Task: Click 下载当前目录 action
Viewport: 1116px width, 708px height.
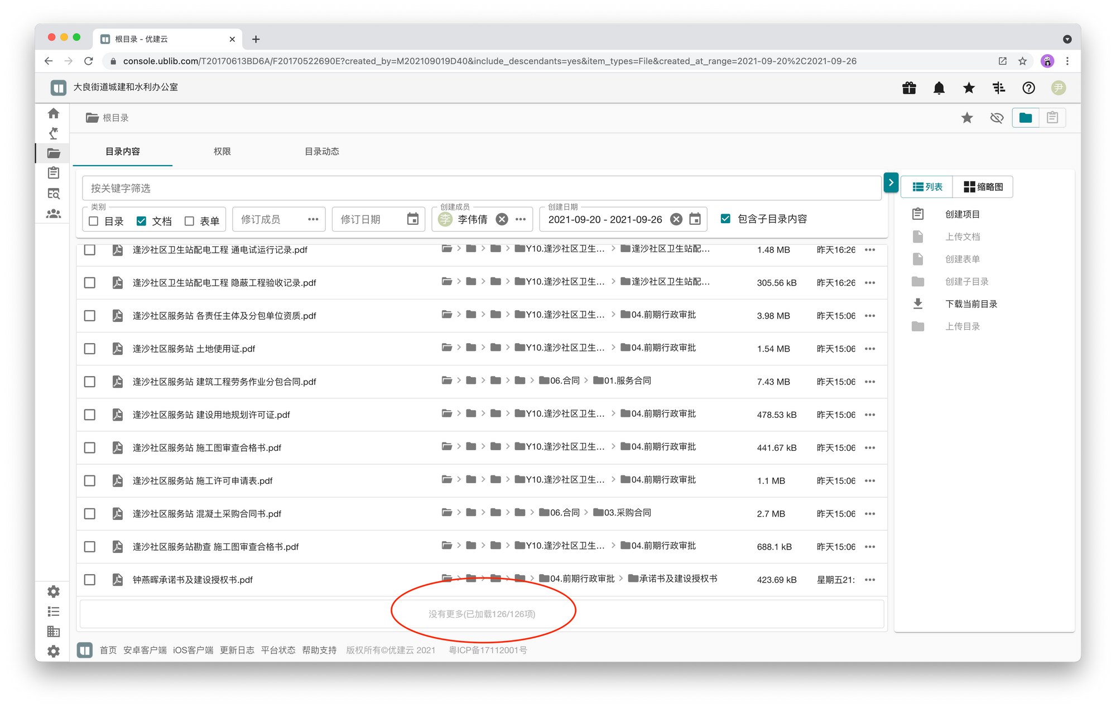Action: tap(971, 304)
